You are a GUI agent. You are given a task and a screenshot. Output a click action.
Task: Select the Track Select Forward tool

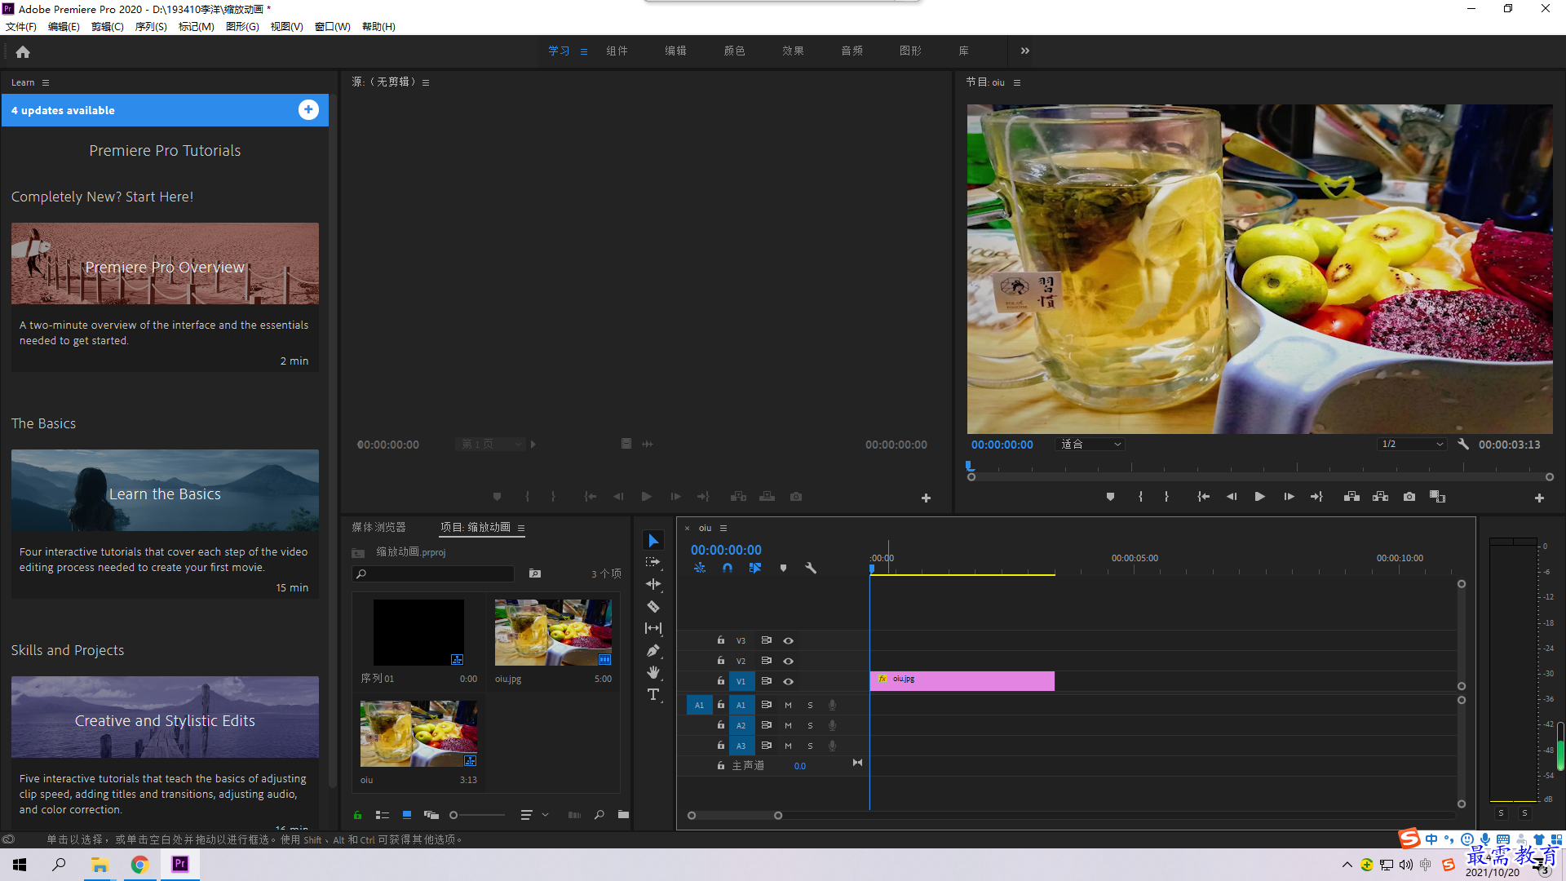[653, 562]
